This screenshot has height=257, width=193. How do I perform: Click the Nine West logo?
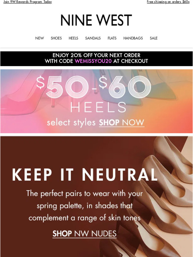(96, 20)
